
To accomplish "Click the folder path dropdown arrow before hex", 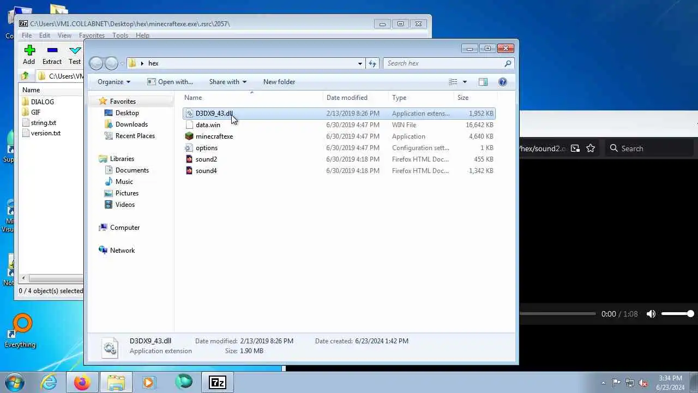I will (142, 63).
